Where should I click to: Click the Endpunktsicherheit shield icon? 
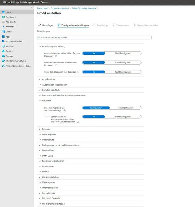click(3, 41)
